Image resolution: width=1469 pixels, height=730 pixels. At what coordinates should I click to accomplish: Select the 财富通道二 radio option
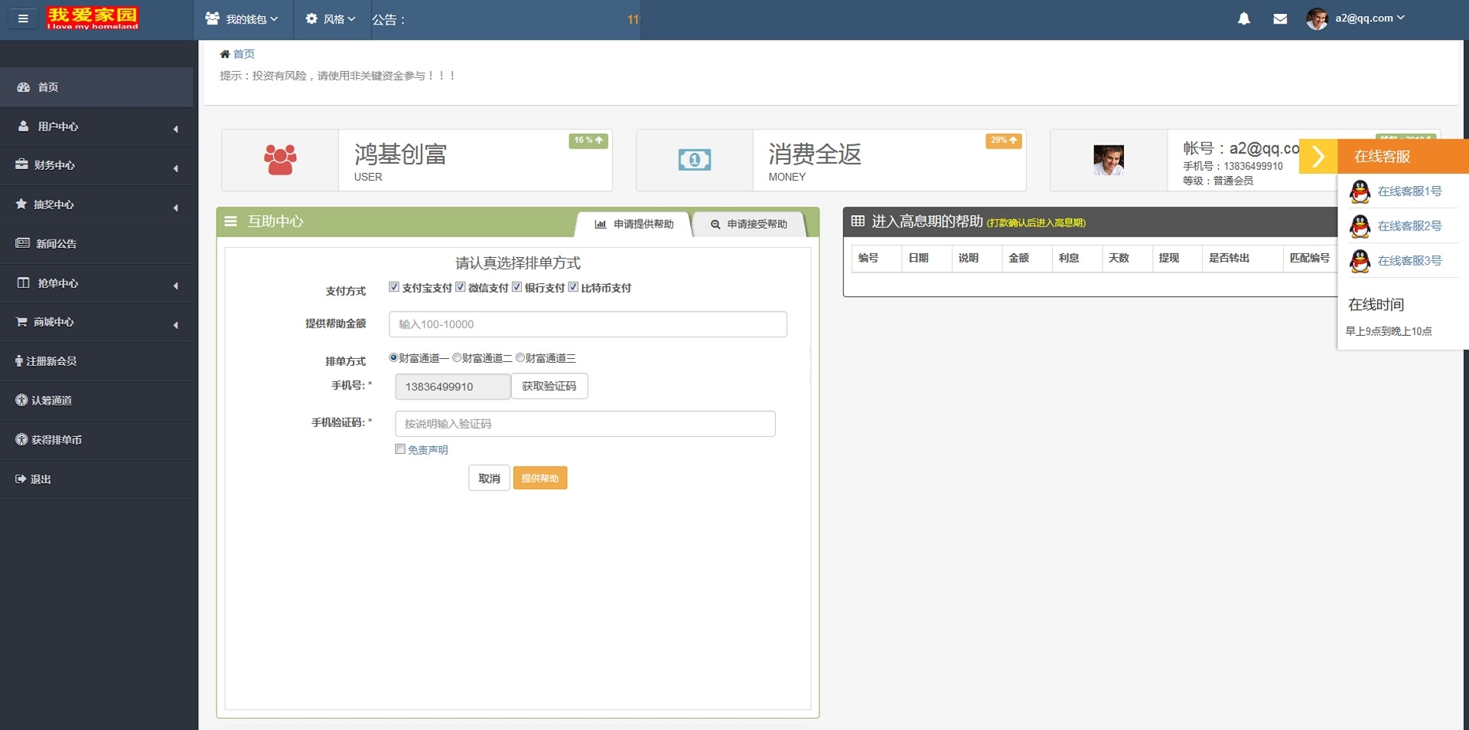(x=457, y=357)
